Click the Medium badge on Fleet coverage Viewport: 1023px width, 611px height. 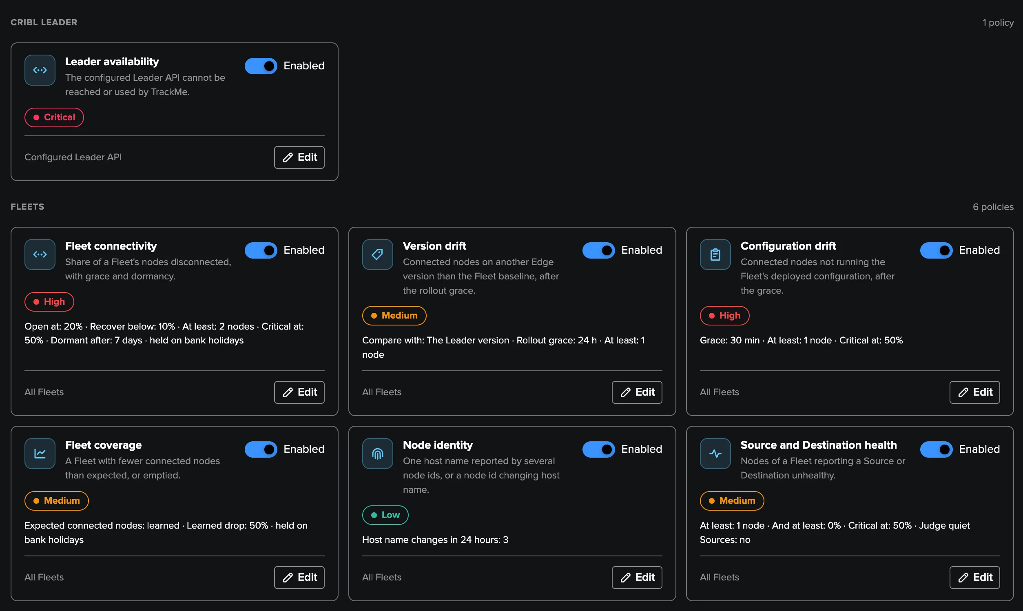click(x=57, y=500)
